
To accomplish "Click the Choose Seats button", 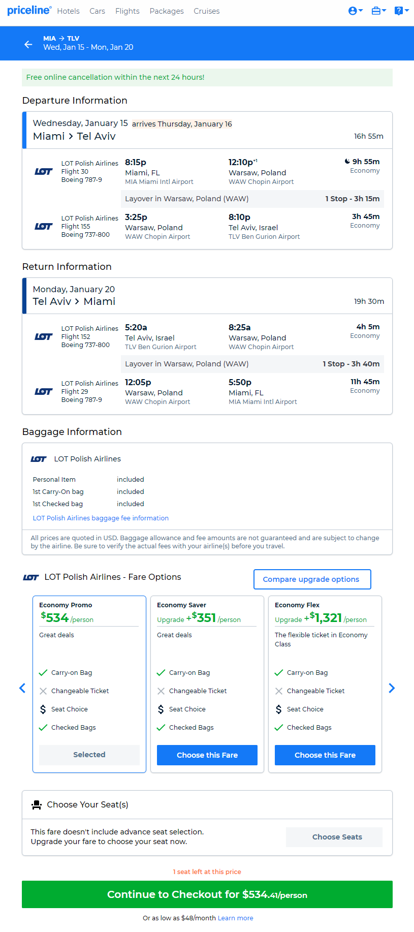I will tap(334, 837).
